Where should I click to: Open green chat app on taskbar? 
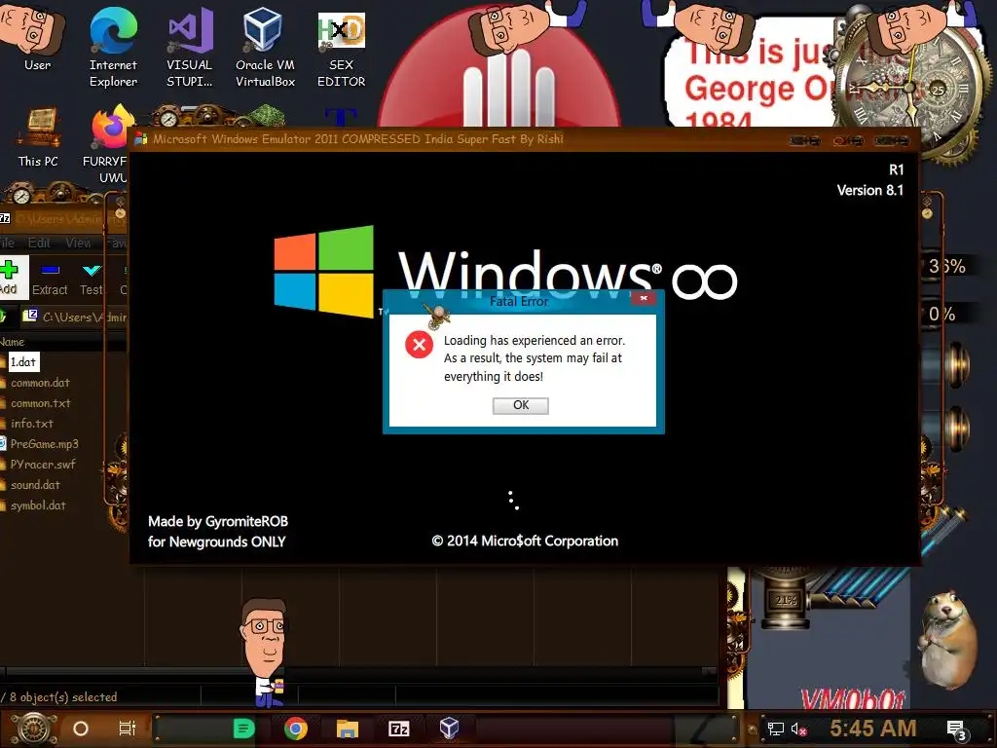tap(243, 729)
